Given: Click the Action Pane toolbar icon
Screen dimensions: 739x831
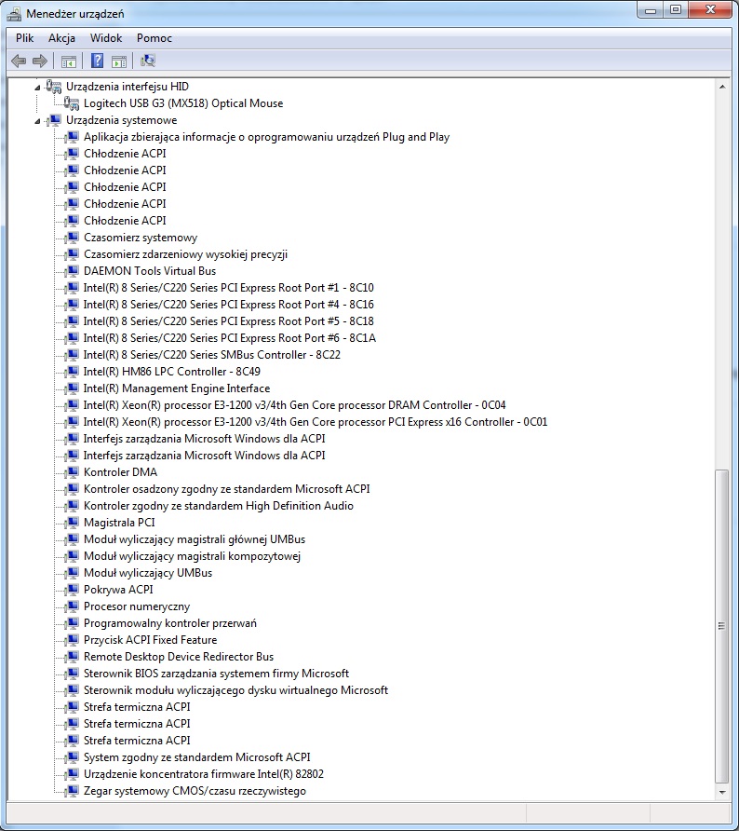Looking at the screenshot, I should click(x=119, y=61).
